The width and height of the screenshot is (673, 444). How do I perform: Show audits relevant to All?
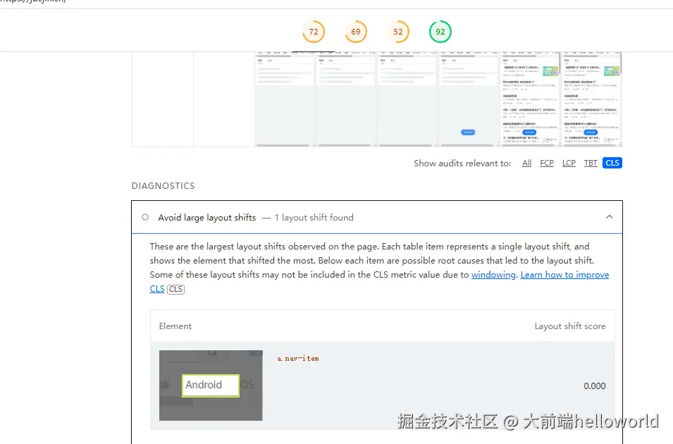526,164
